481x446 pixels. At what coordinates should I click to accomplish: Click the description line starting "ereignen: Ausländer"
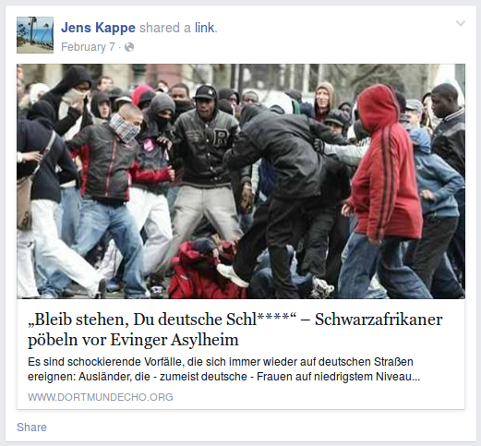pos(224,377)
